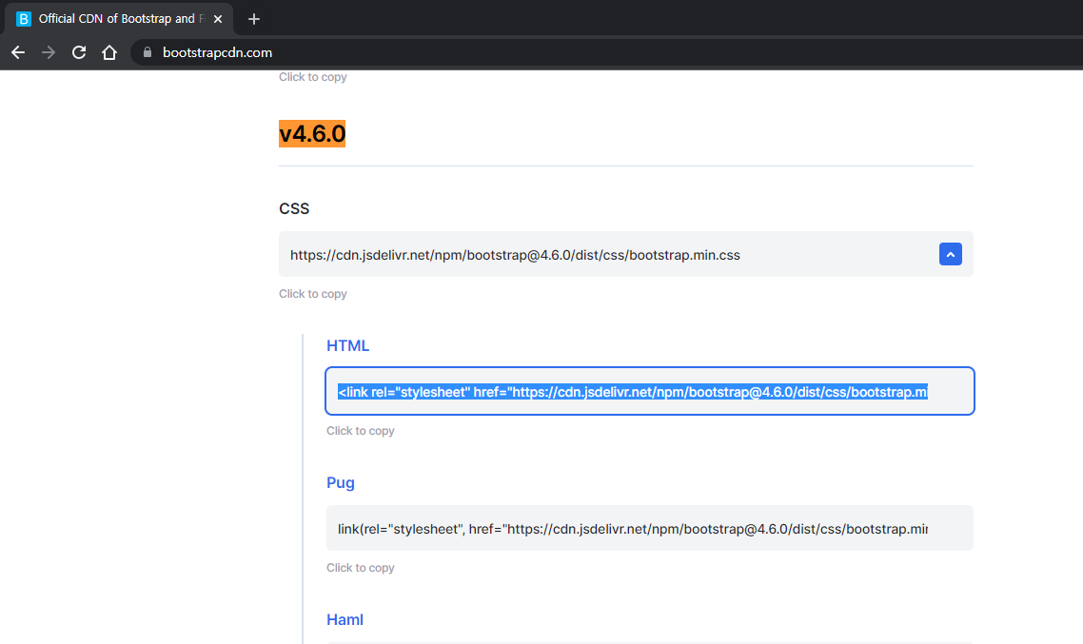
Task: Copy the HTML link tag snippet
Action: tap(650, 391)
